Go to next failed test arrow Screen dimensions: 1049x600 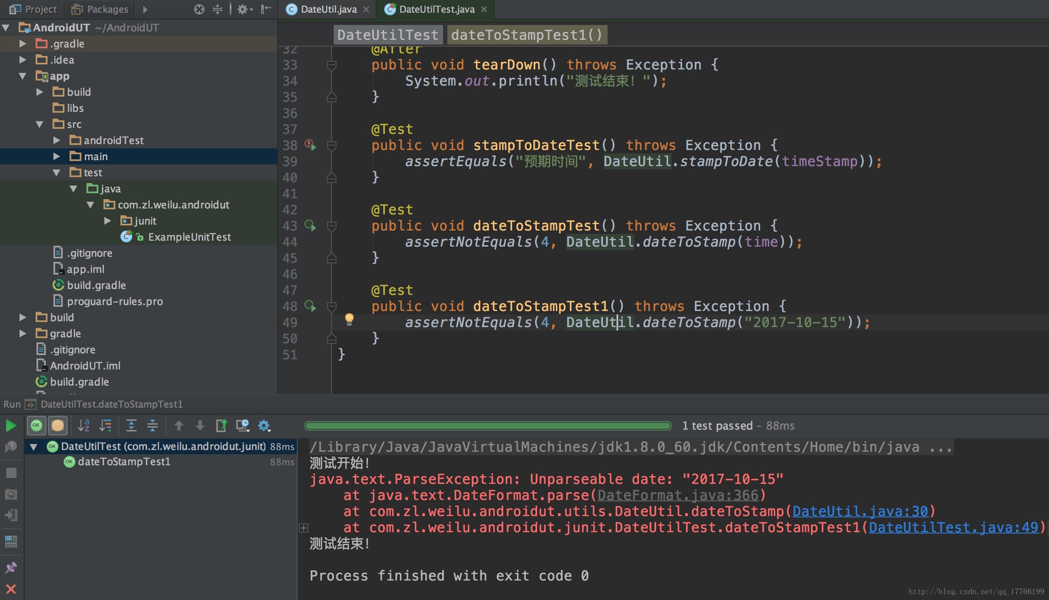(200, 425)
